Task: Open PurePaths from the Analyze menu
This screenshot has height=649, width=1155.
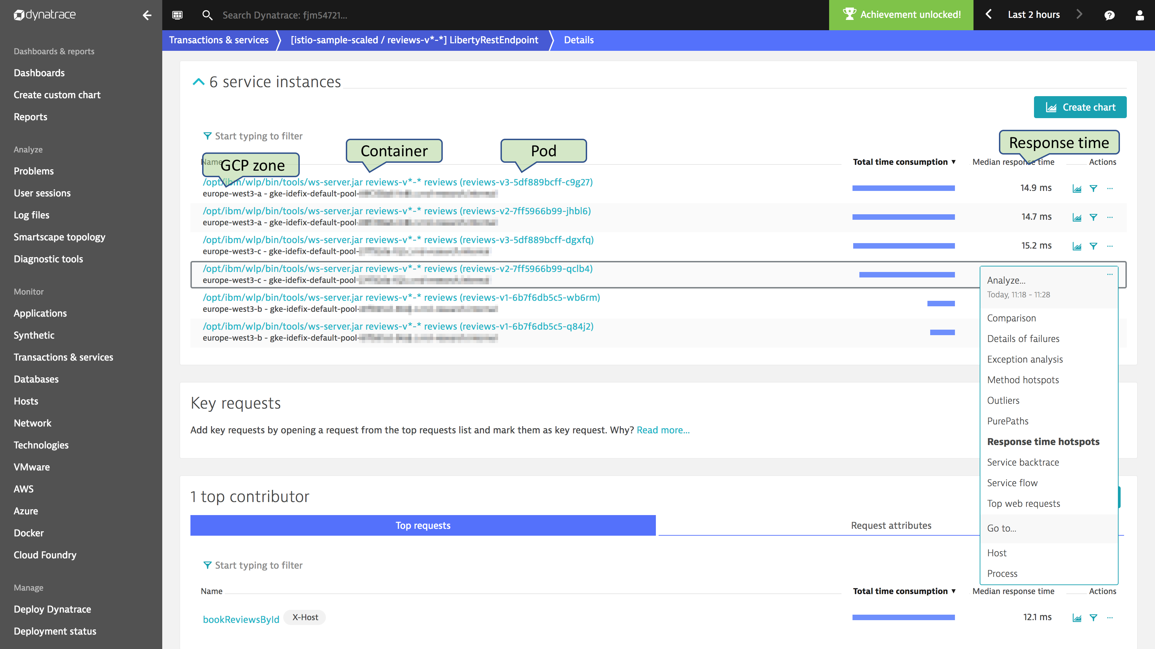Action: (x=1008, y=421)
